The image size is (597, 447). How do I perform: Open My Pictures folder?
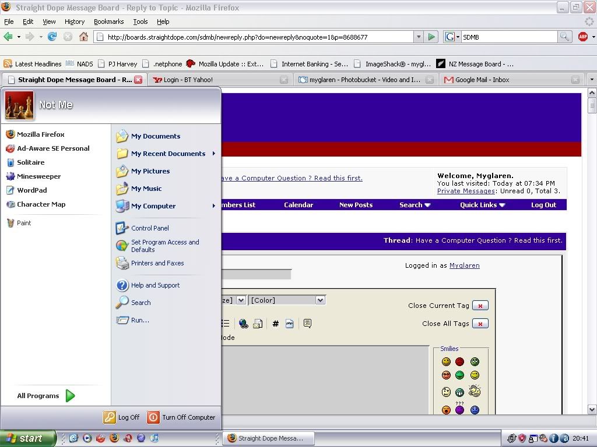tap(143, 171)
